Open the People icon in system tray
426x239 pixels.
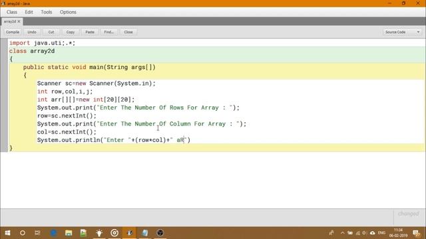coord(331,233)
